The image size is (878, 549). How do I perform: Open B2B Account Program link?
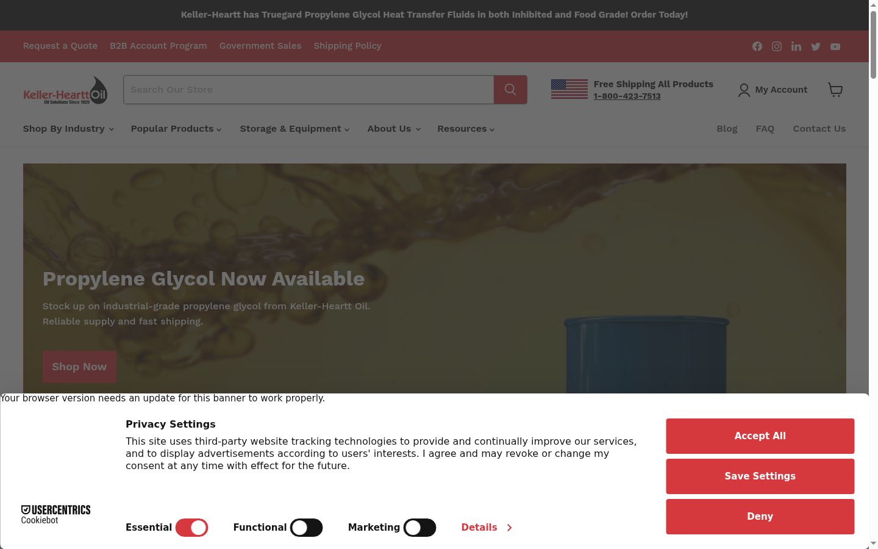159,46
